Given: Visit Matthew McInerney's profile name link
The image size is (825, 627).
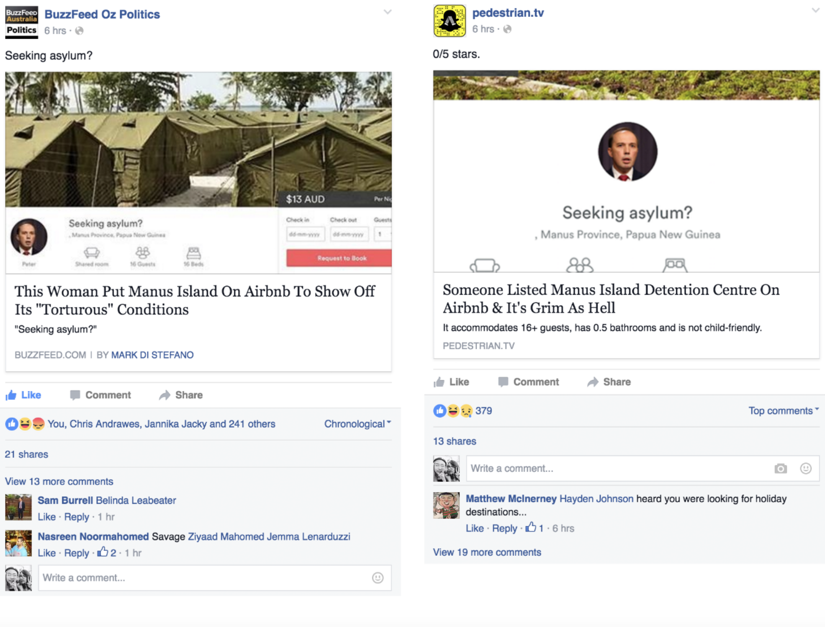Looking at the screenshot, I should [511, 499].
